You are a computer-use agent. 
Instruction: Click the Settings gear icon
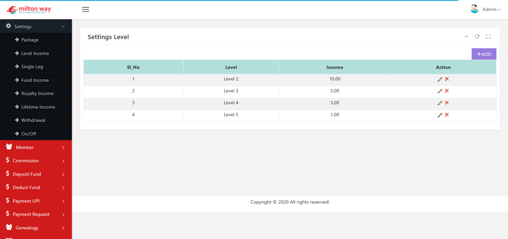(9, 26)
